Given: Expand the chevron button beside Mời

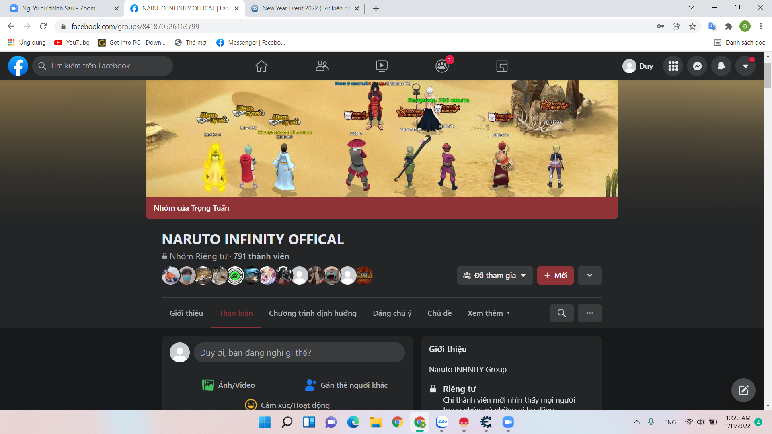Looking at the screenshot, I should [x=590, y=276].
